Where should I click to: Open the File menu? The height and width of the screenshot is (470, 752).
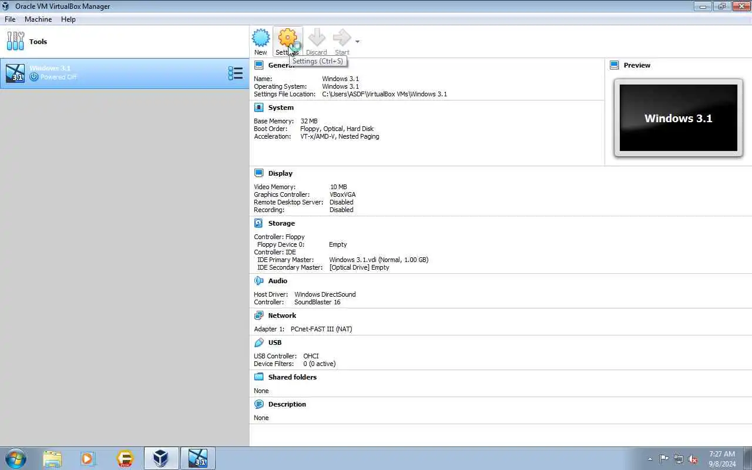coord(10,19)
